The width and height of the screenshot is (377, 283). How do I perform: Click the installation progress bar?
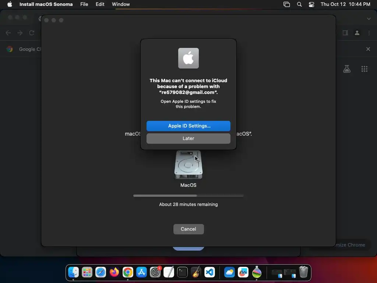pyautogui.click(x=188, y=196)
